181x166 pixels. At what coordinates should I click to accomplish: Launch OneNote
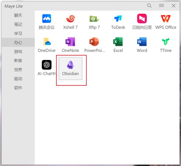coord(70,45)
